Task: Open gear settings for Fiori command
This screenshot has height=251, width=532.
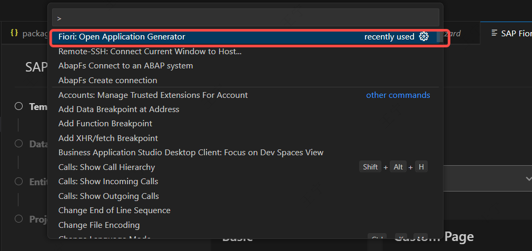Action: [x=424, y=37]
